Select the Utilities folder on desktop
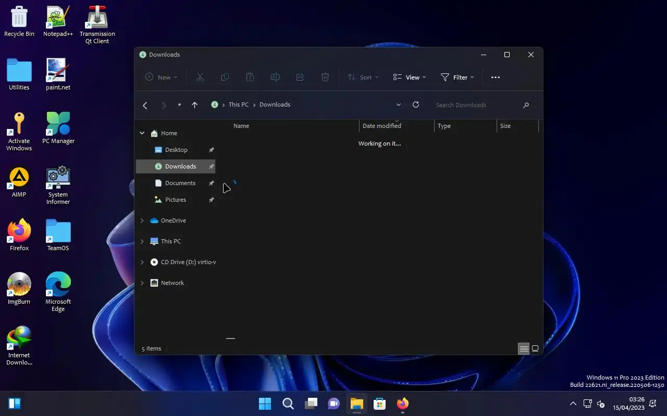667x416 pixels. coord(19,75)
